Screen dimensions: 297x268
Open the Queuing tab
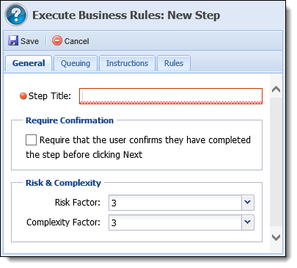click(76, 63)
